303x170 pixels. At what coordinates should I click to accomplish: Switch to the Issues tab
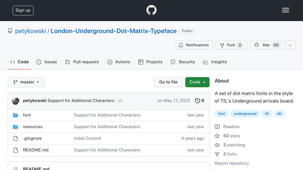click(47, 62)
